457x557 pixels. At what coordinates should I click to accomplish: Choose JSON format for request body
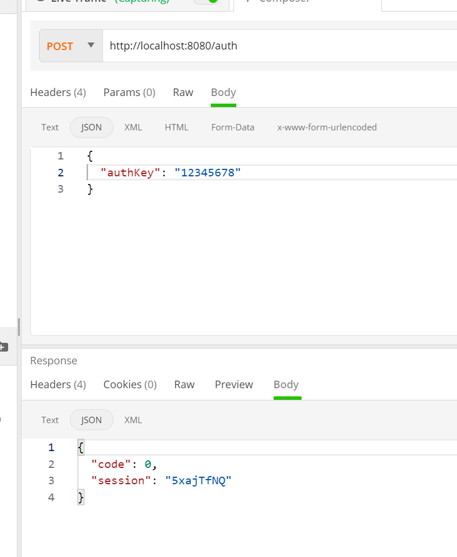91,127
